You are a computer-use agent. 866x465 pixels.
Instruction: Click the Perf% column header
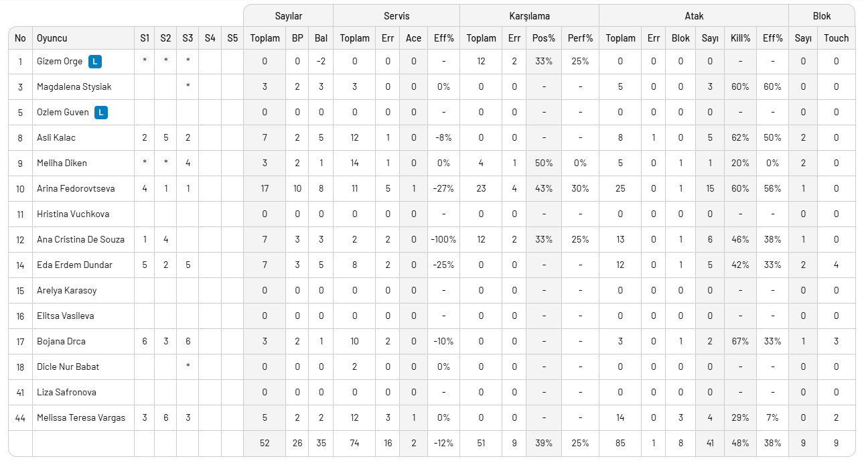580,38
